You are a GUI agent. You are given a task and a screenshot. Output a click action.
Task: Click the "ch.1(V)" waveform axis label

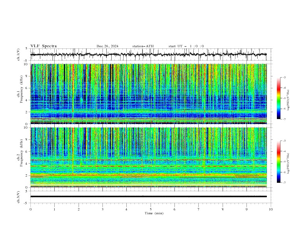tap(18, 55)
